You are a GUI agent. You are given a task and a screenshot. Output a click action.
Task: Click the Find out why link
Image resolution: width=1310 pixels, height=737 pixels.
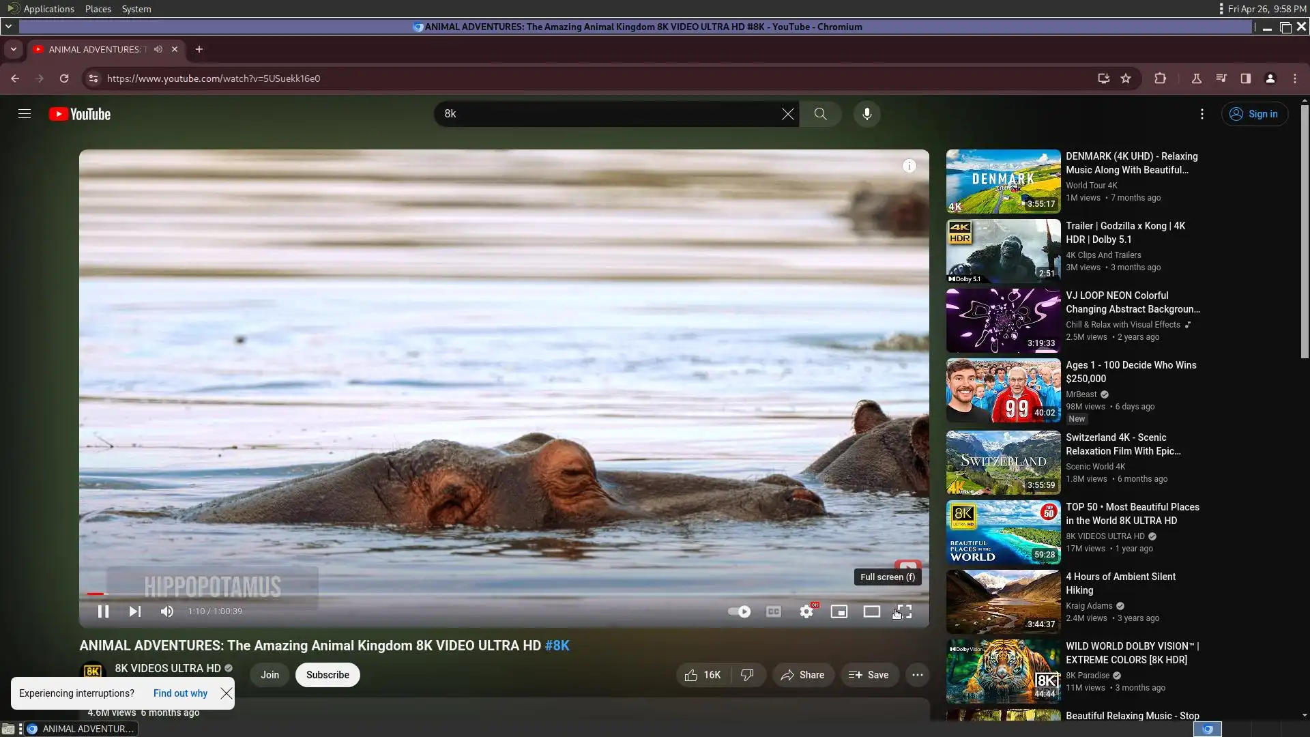[180, 693]
